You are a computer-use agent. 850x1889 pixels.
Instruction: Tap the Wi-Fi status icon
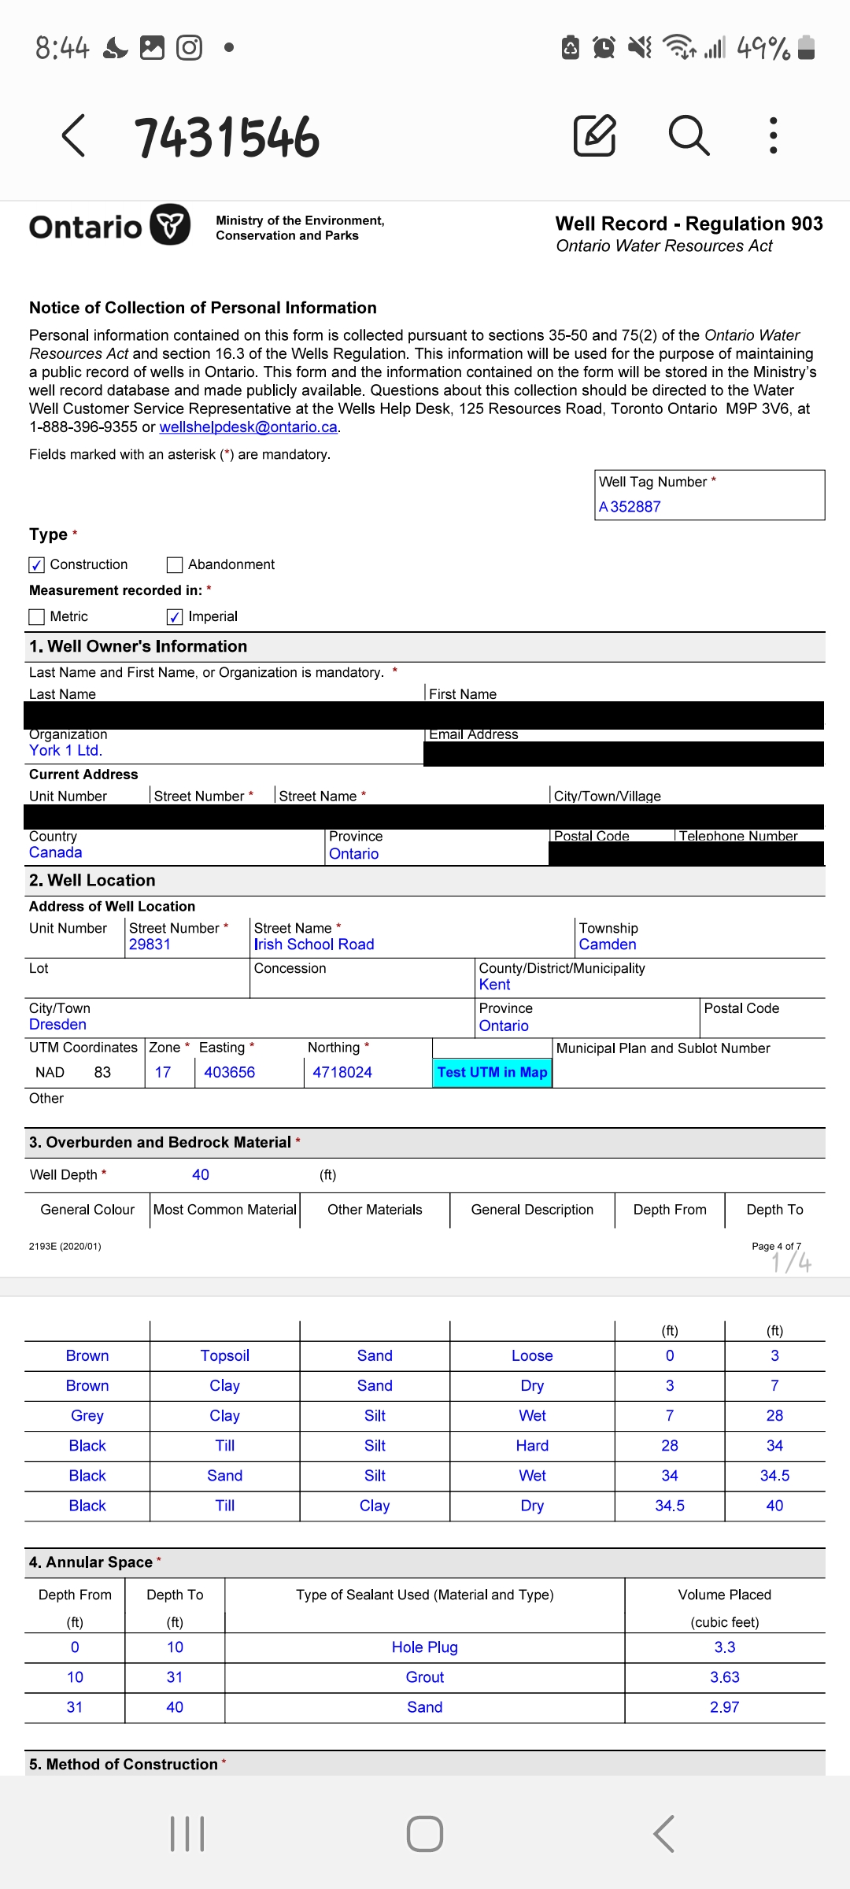pyautogui.click(x=679, y=48)
